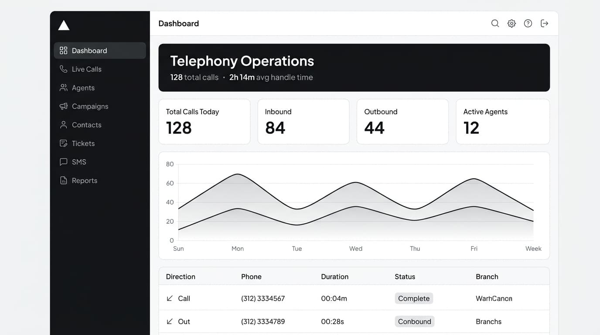Screen dimensions: 600x335
Task: Log out using the exit icon
Action: point(544,24)
